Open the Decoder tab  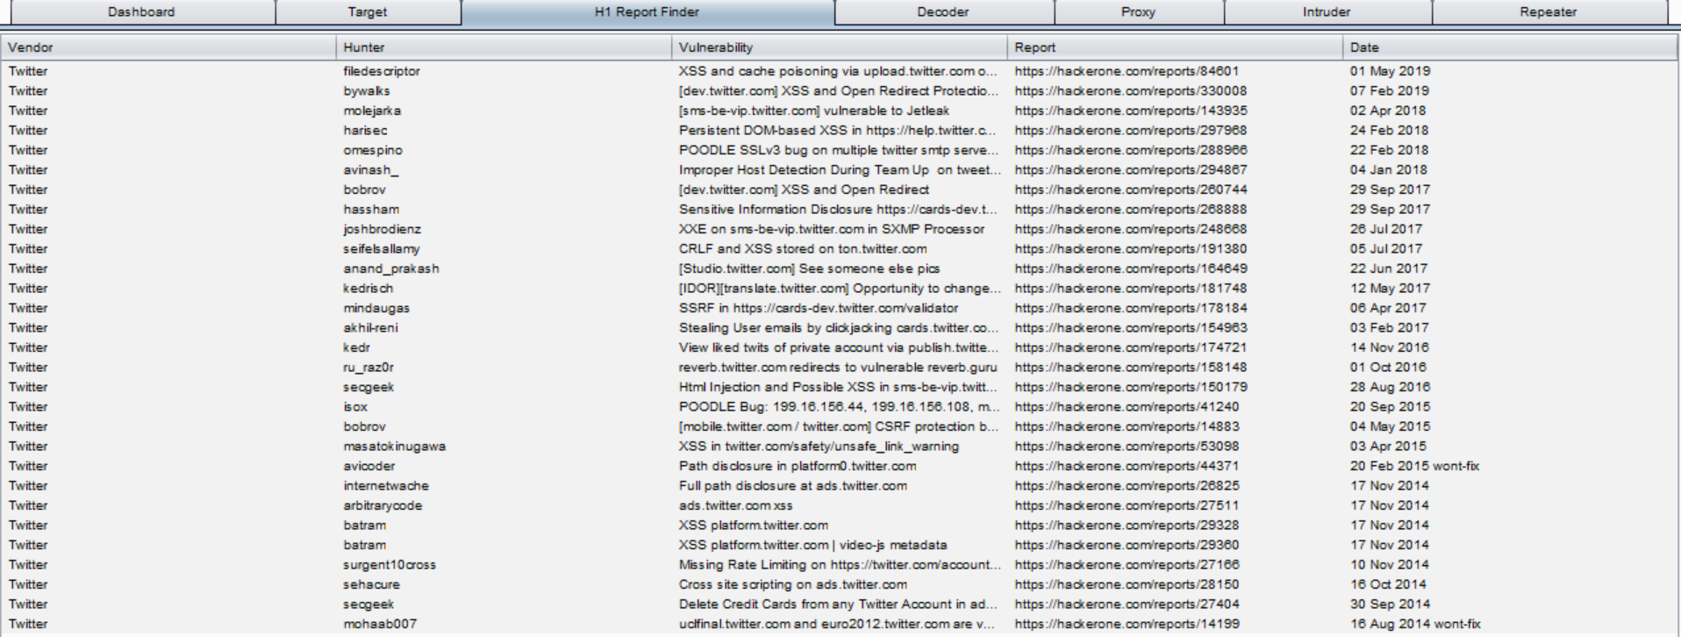[943, 12]
